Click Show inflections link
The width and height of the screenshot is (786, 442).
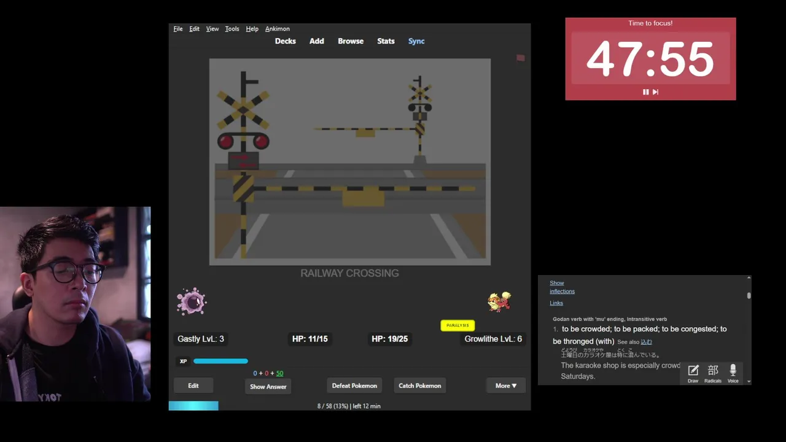click(x=562, y=287)
